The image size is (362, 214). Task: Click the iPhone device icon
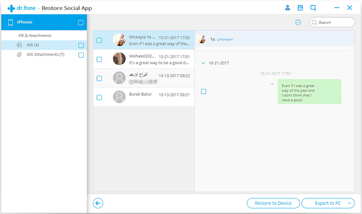10,22
